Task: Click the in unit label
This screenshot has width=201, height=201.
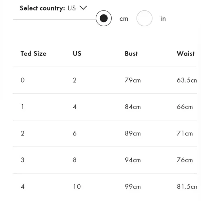Action: 163,19
